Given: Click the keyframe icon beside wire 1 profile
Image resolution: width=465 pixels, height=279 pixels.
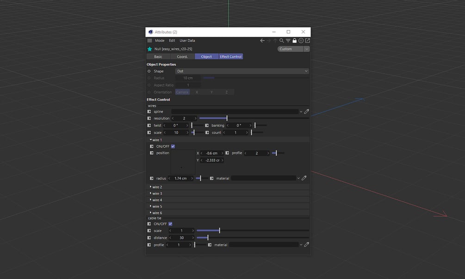Looking at the screenshot, I should (227, 153).
